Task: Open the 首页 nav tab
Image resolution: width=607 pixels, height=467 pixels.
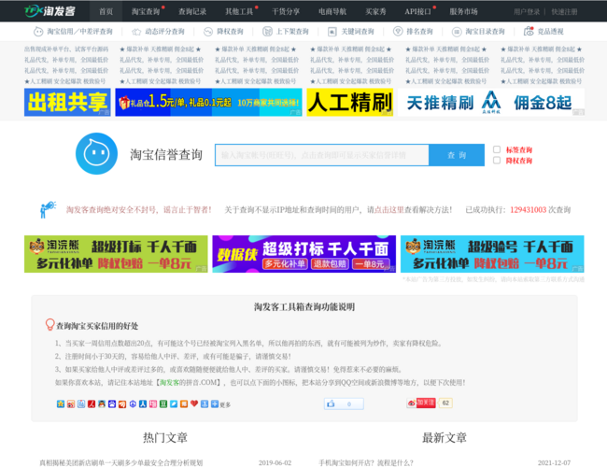Action: pyautogui.click(x=106, y=11)
